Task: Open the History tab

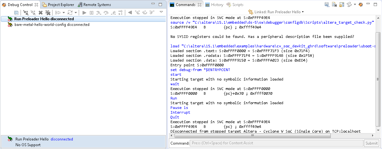Action: coord(214,5)
